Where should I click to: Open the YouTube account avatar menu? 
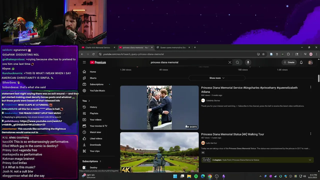(310, 62)
